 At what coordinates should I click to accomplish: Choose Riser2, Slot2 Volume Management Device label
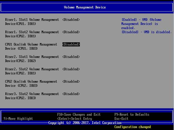pyautogui.click(x=32, y=71)
